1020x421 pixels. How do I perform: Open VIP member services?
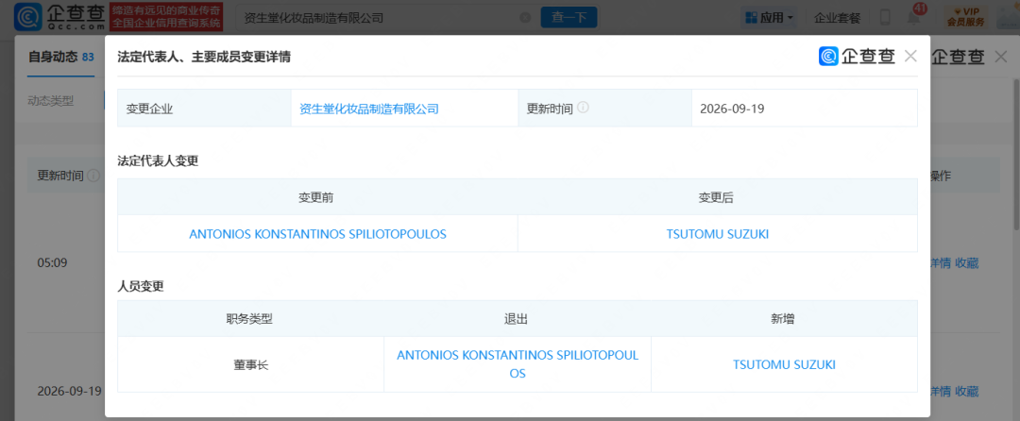[965, 18]
